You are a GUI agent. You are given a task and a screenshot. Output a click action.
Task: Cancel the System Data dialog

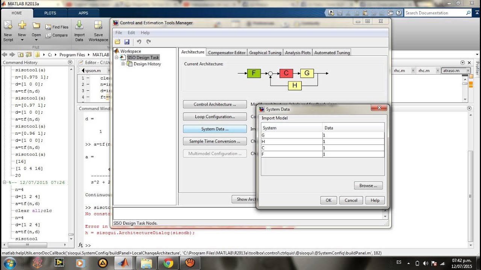(x=351, y=200)
